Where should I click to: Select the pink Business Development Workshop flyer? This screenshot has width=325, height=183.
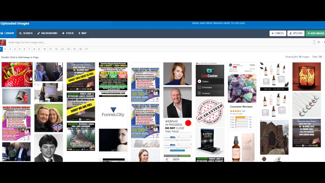pos(17,123)
